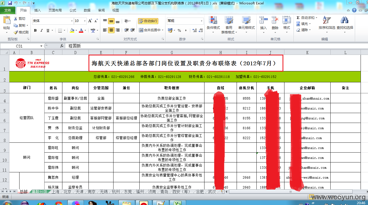This screenshot has width=368, height=205.
Task: Decrease font size with the small A icon
Action: click(x=96, y=21)
